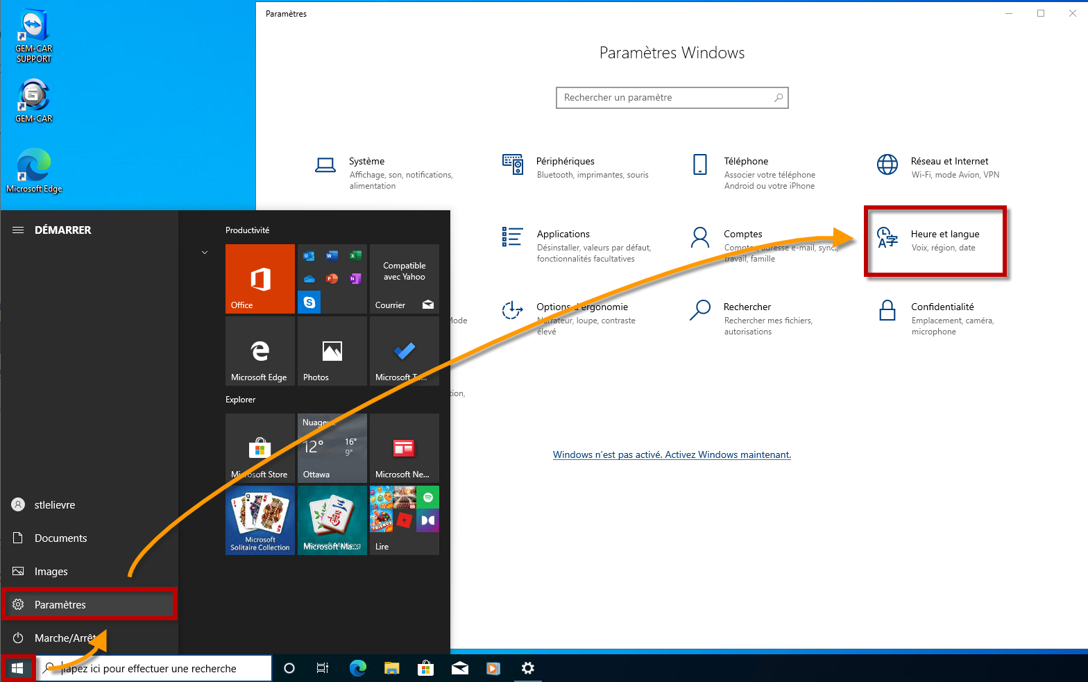Open Task View in the taskbar
The width and height of the screenshot is (1088, 682).
tap(323, 668)
